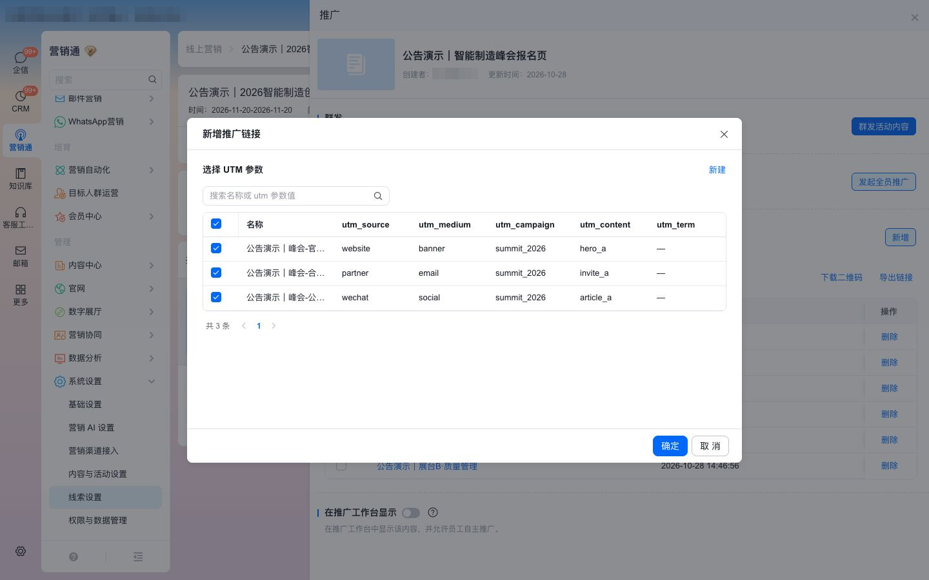Uncheck the partner email UTM row
The height and width of the screenshot is (580, 929).
pyautogui.click(x=216, y=273)
